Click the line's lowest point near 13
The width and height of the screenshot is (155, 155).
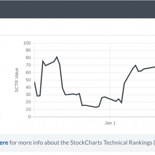96,107
